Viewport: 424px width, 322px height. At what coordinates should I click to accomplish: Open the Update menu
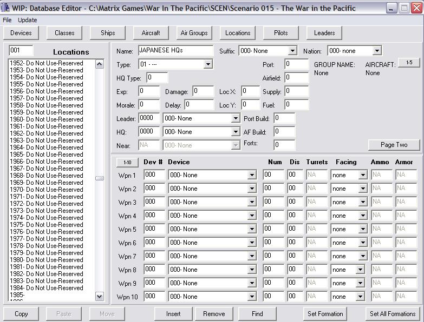(x=27, y=20)
